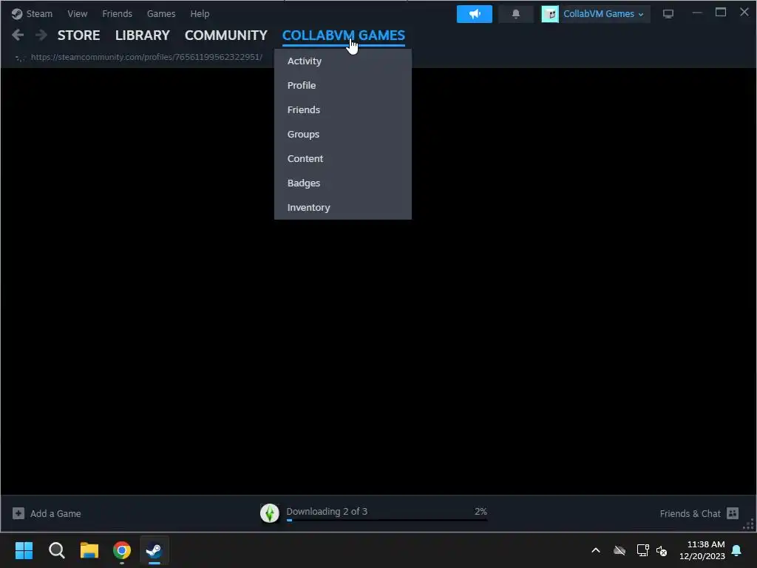Image resolution: width=757 pixels, height=568 pixels.
Task: Go to the STORE tab
Action: click(x=78, y=35)
